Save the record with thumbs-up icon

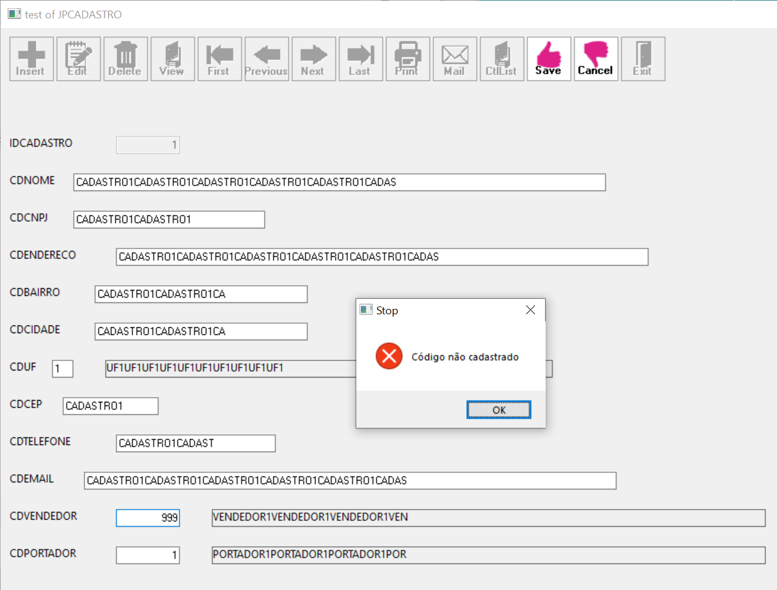pyautogui.click(x=549, y=59)
